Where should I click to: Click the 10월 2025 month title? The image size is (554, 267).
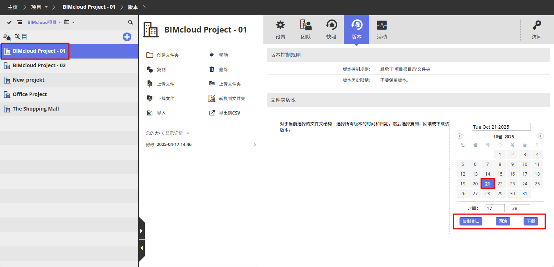click(x=503, y=137)
